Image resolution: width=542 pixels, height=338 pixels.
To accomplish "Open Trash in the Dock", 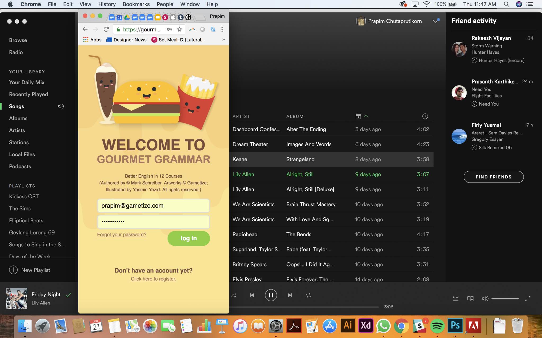I will [x=517, y=326].
